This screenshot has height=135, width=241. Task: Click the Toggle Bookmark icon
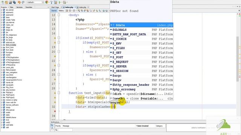pyautogui.click(x=100, y=10)
